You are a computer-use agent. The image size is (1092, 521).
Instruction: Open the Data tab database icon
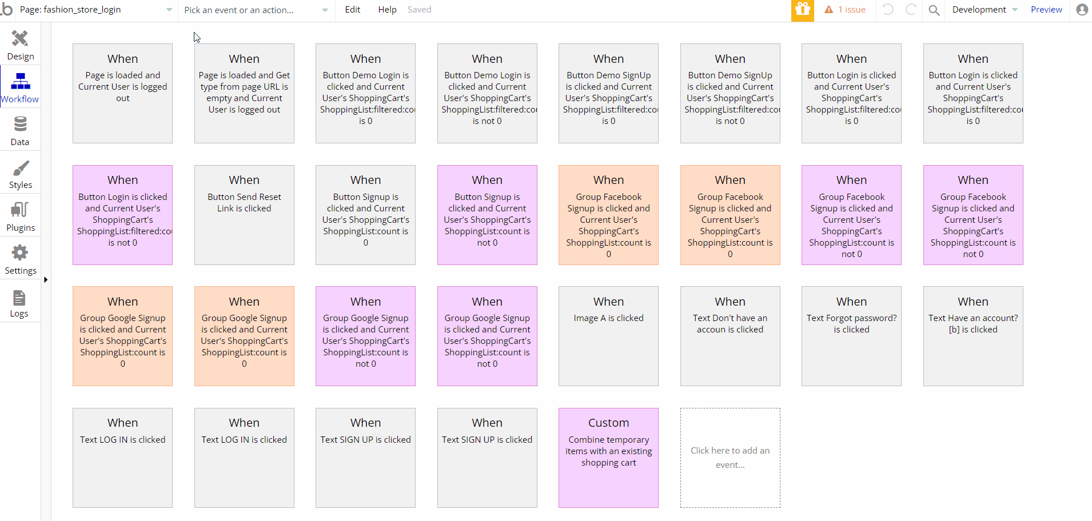[20, 125]
